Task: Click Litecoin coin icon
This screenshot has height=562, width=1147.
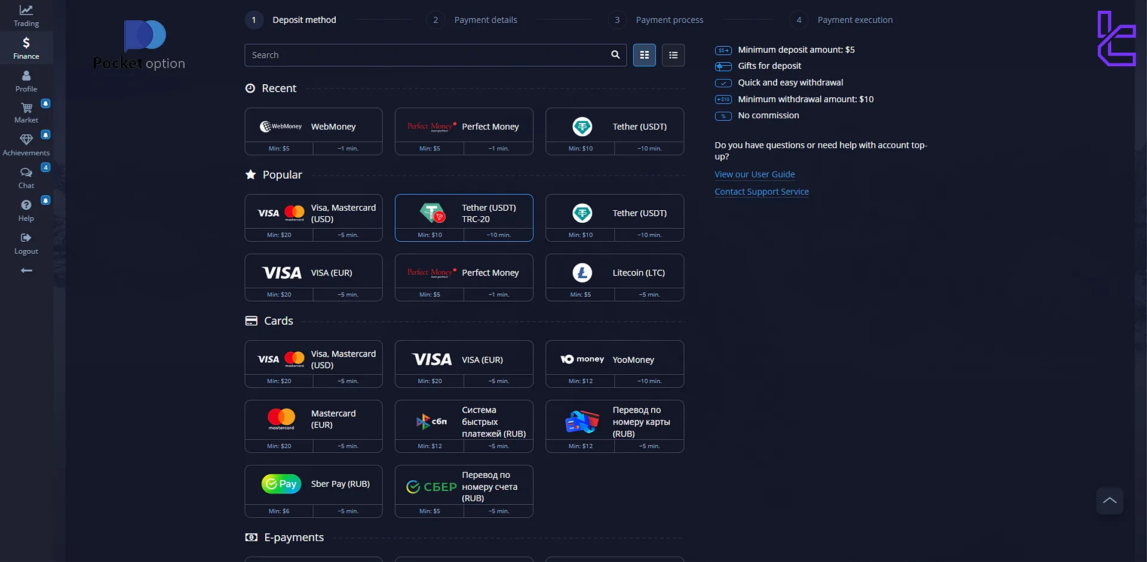Action: point(582,273)
